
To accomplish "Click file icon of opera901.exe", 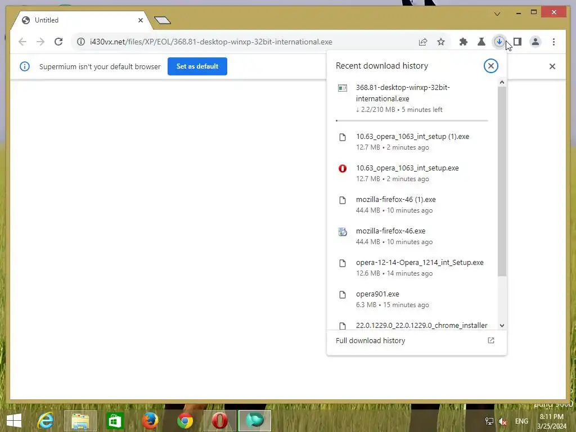I will (343, 295).
